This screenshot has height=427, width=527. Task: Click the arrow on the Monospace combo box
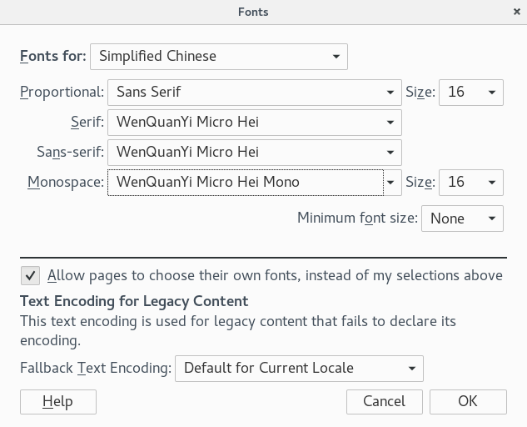[391, 182]
